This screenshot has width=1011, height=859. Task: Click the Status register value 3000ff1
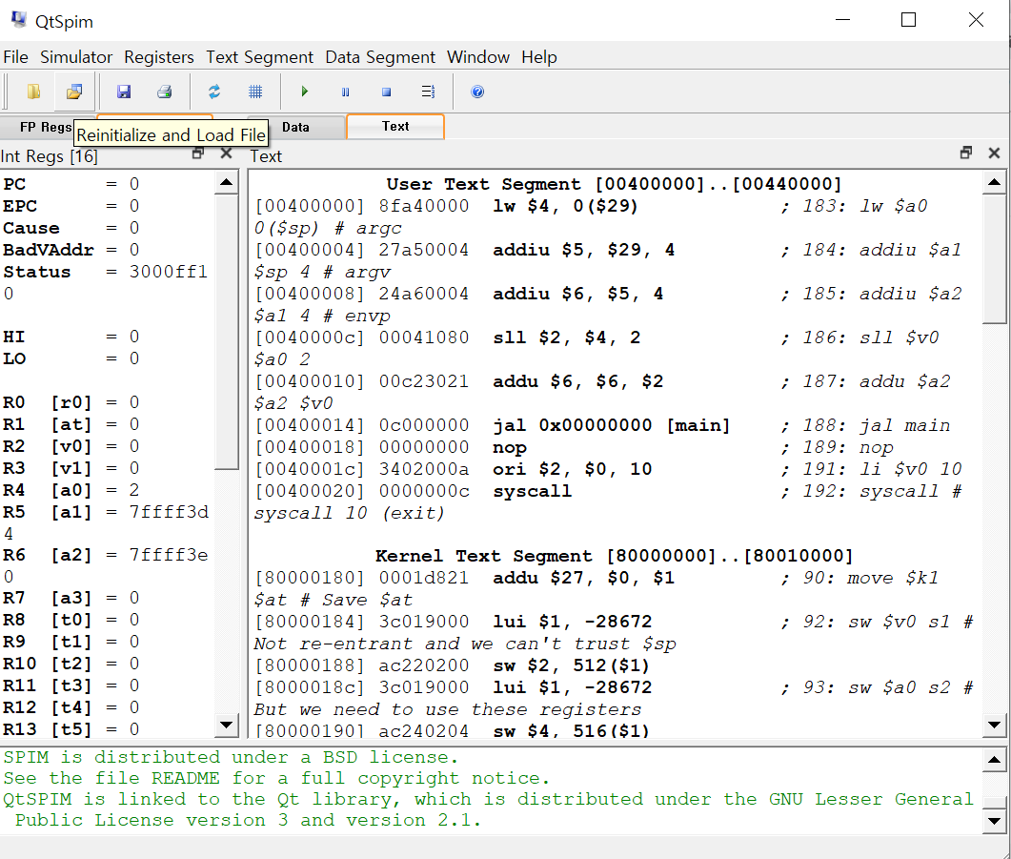coord(168,272)
